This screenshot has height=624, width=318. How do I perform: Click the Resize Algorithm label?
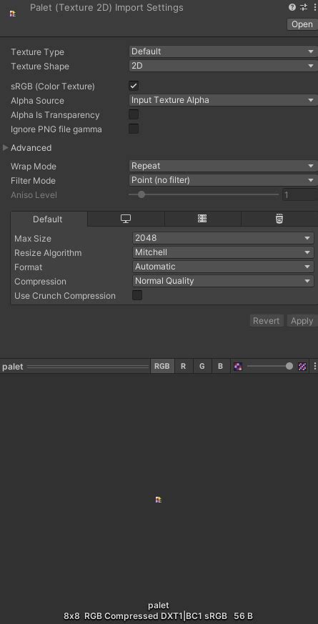[48, 253]
